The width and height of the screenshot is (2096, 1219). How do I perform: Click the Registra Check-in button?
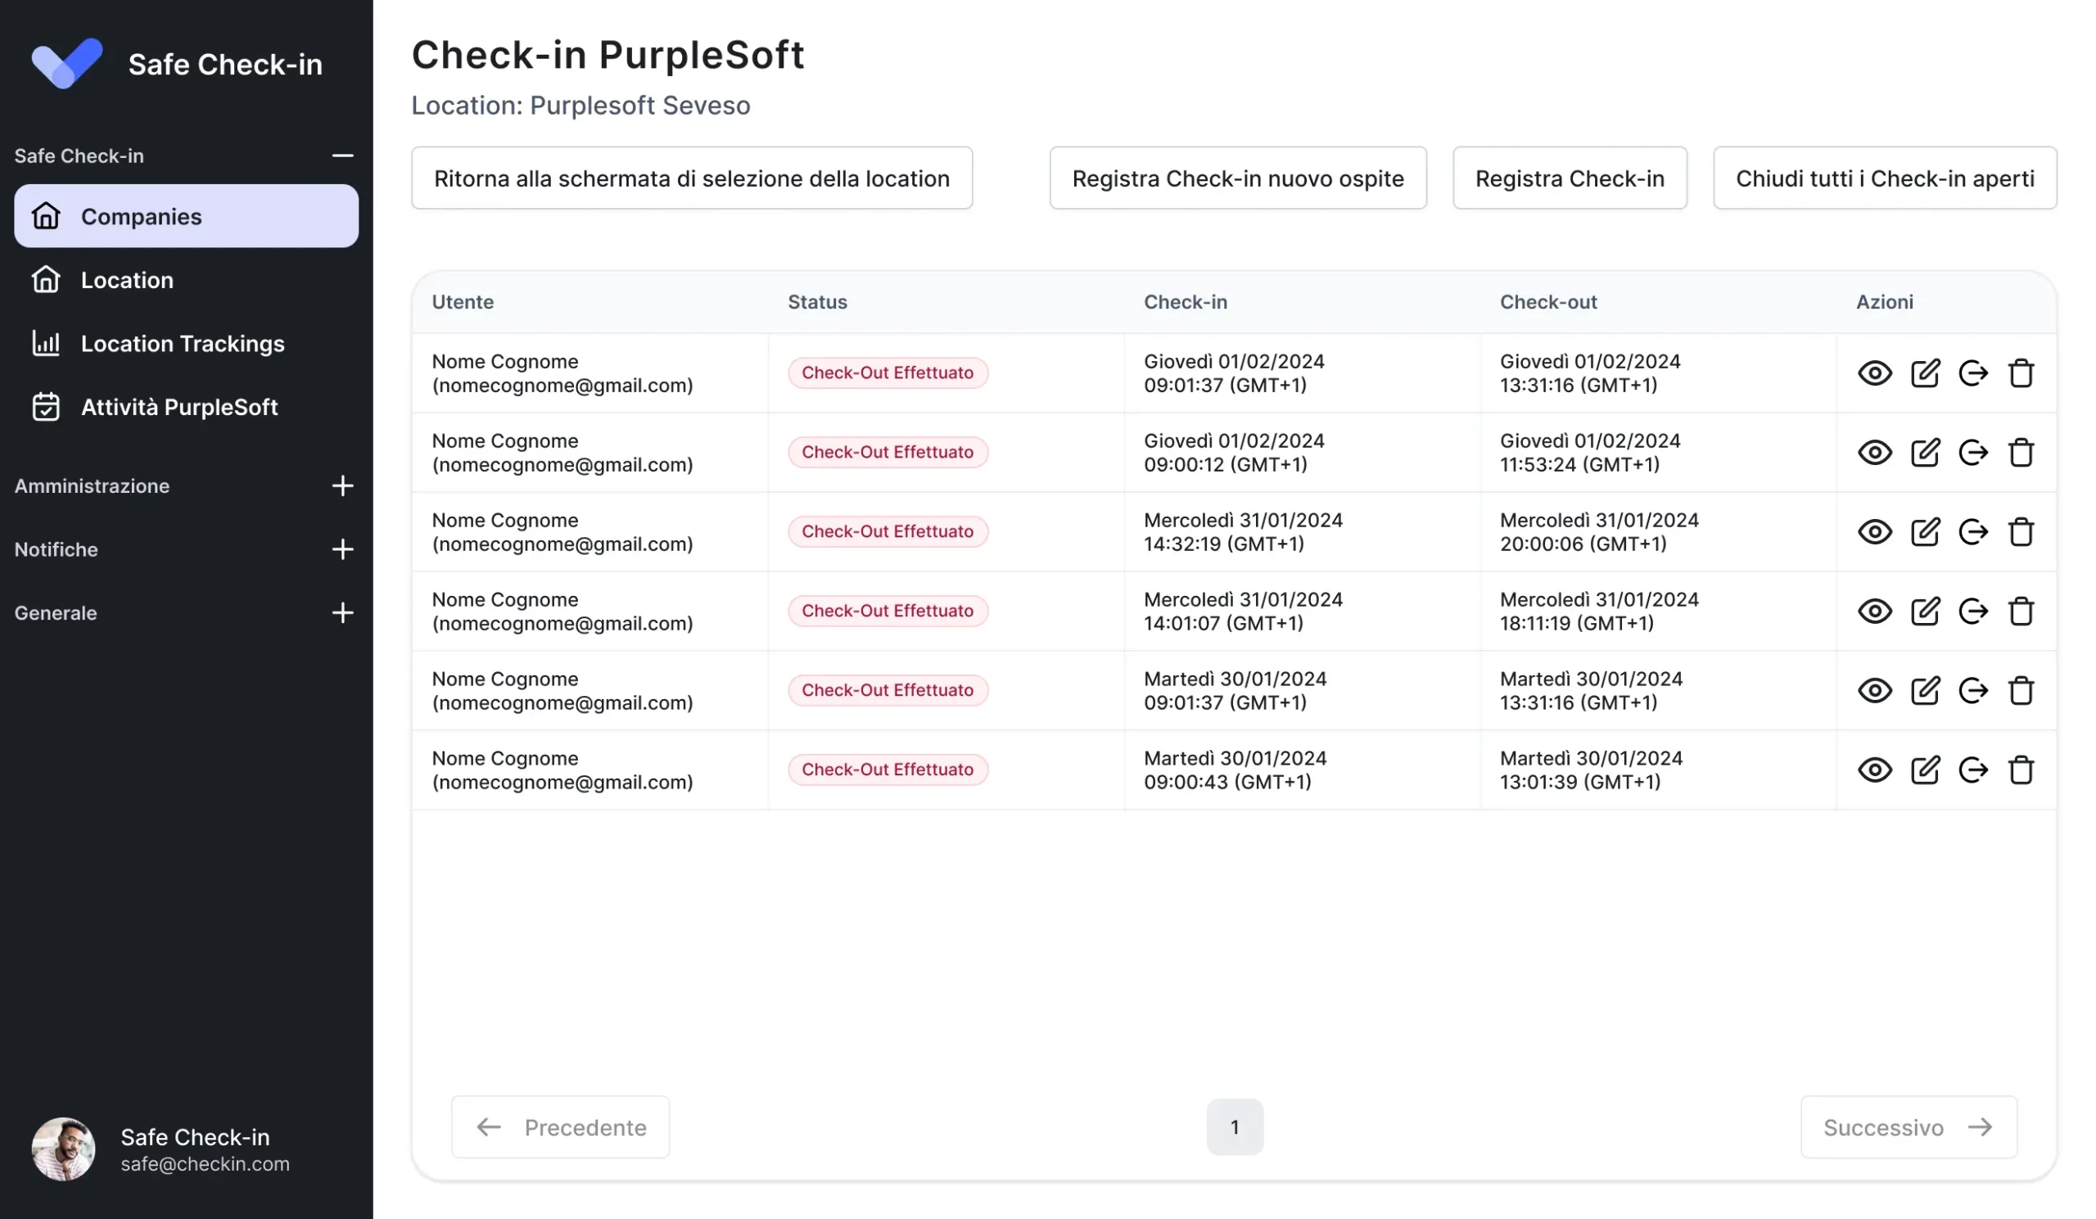[x=1570, y=178]
